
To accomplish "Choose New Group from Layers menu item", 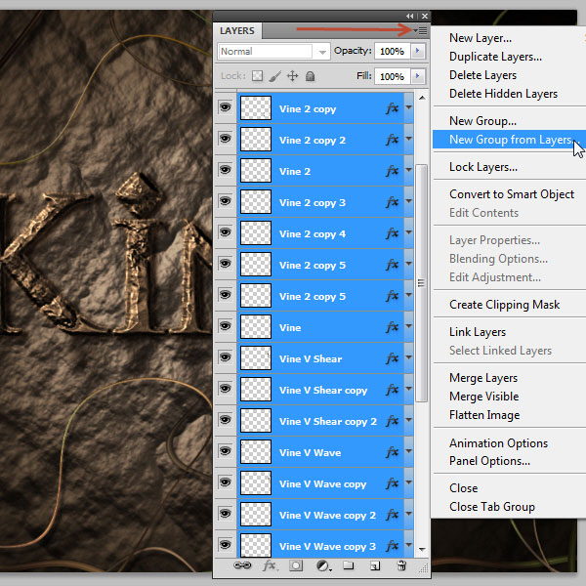I will (x=510, y=140).
